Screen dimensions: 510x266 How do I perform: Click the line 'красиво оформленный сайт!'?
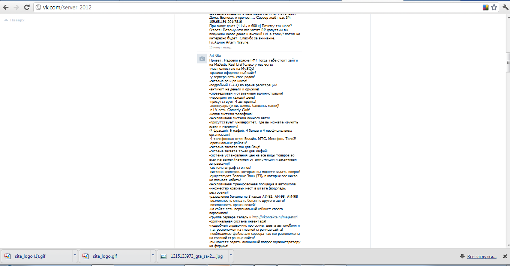point(232,73)
